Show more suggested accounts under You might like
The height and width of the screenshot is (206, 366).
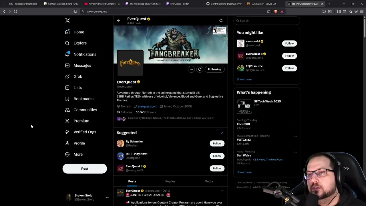pos(244,79)
